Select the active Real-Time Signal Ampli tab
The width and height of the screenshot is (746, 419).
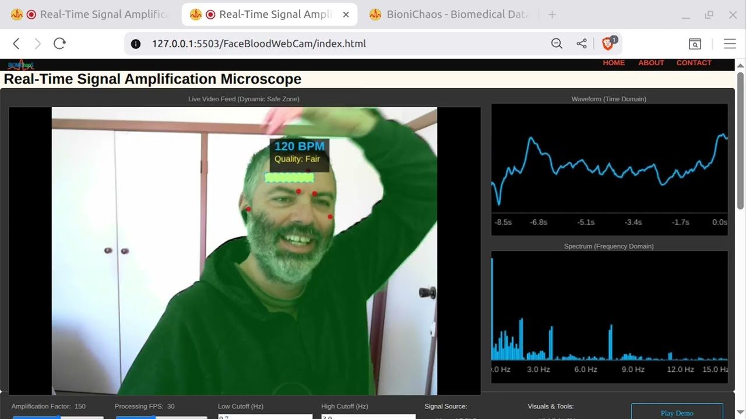pyautogui.click(x=268, y=15)
